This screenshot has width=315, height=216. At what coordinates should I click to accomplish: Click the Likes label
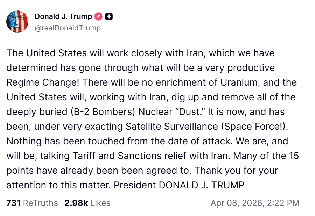100,203
